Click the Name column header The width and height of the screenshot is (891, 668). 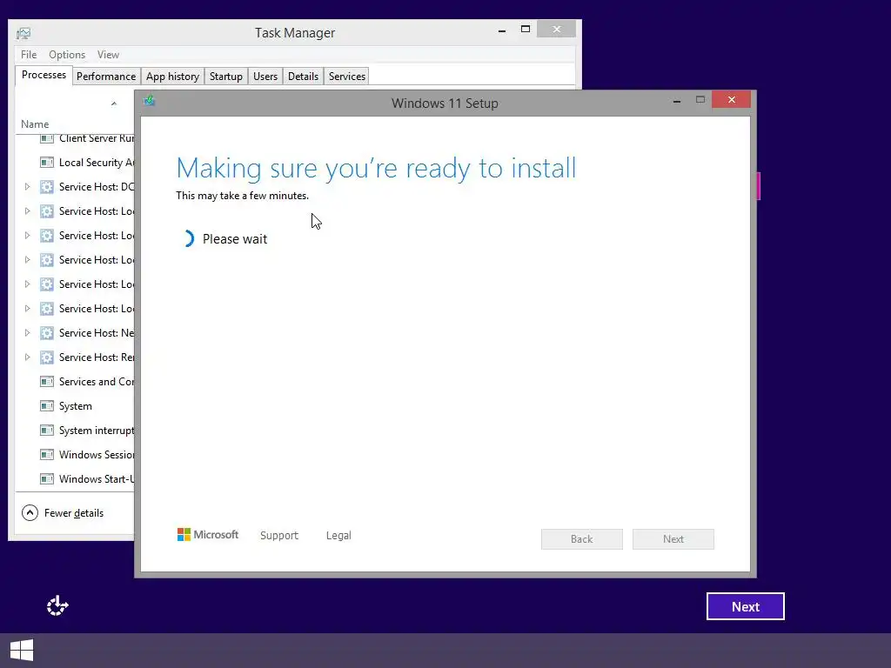pyautogui.click(x=35, y=124)
